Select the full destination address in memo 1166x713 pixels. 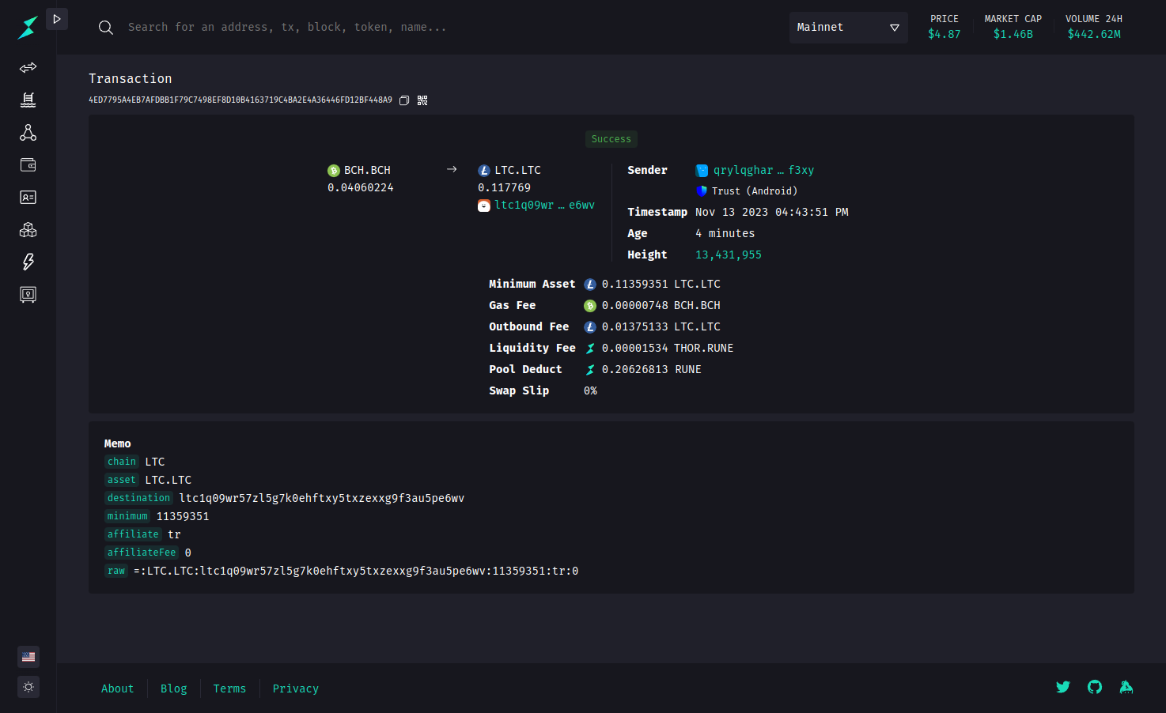pyautogui.click(x=322, y=498)
